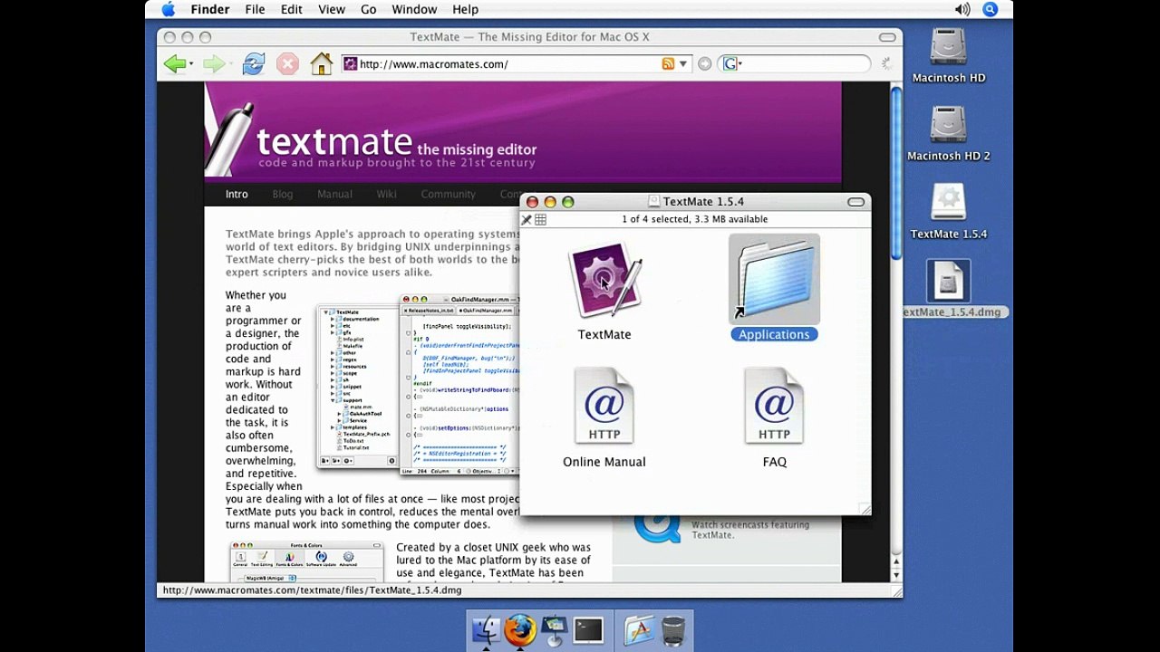Click the volume icon in the menu bar
The image size is (1160, 652).
[x=962, y=9]
